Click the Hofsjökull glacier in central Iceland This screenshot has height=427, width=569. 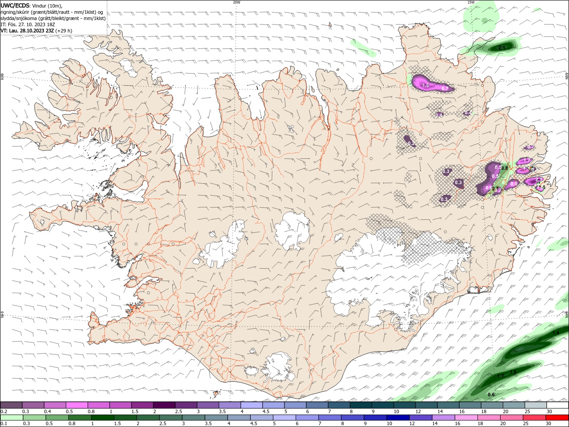pyautogui.click(x=292, y=230)
